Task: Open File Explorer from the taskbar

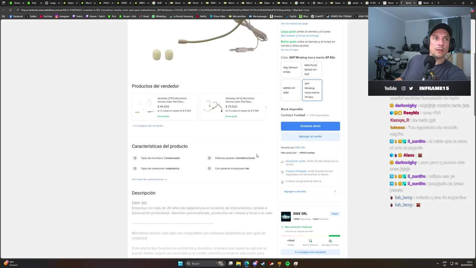Action: click(238, 264)
